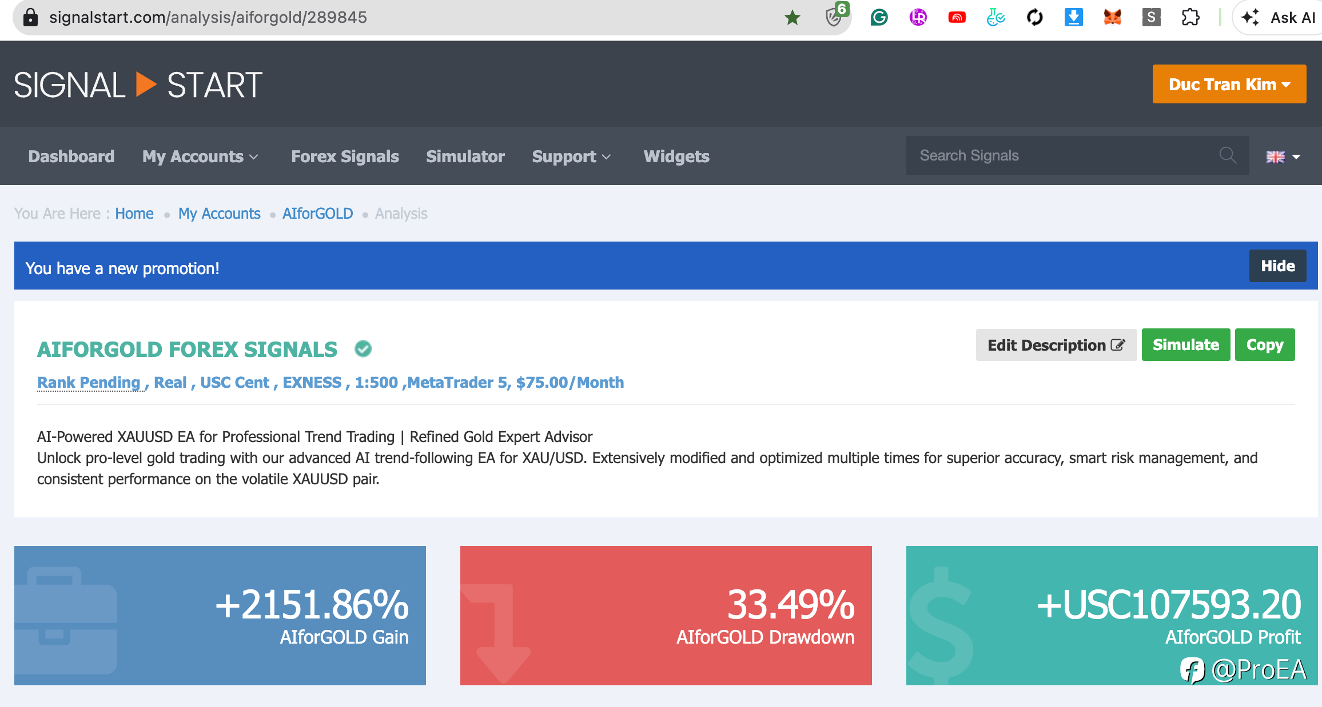Click the purple circular extension icon

[x=918, y=18]
